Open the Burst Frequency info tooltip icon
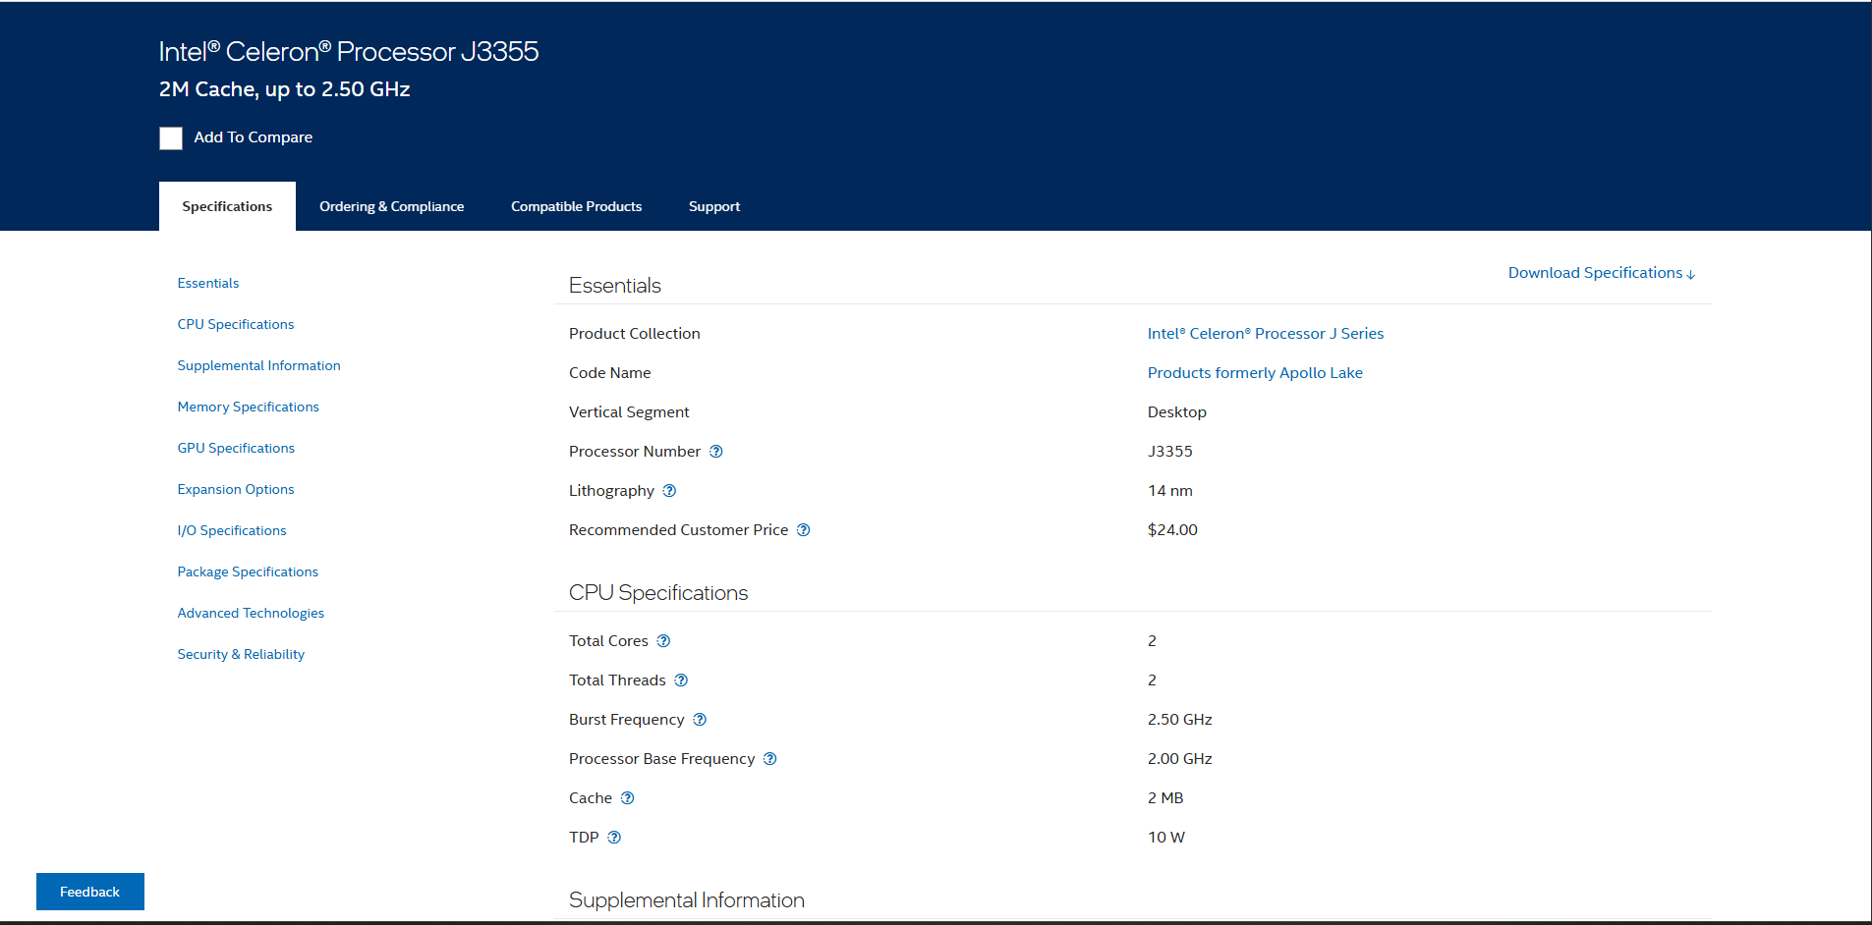The height and width of the screenshot is (925, 1872). coord(700,720)
